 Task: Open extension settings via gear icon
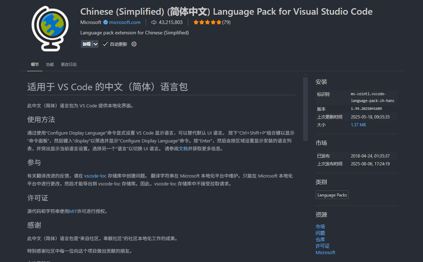(133, 44)
